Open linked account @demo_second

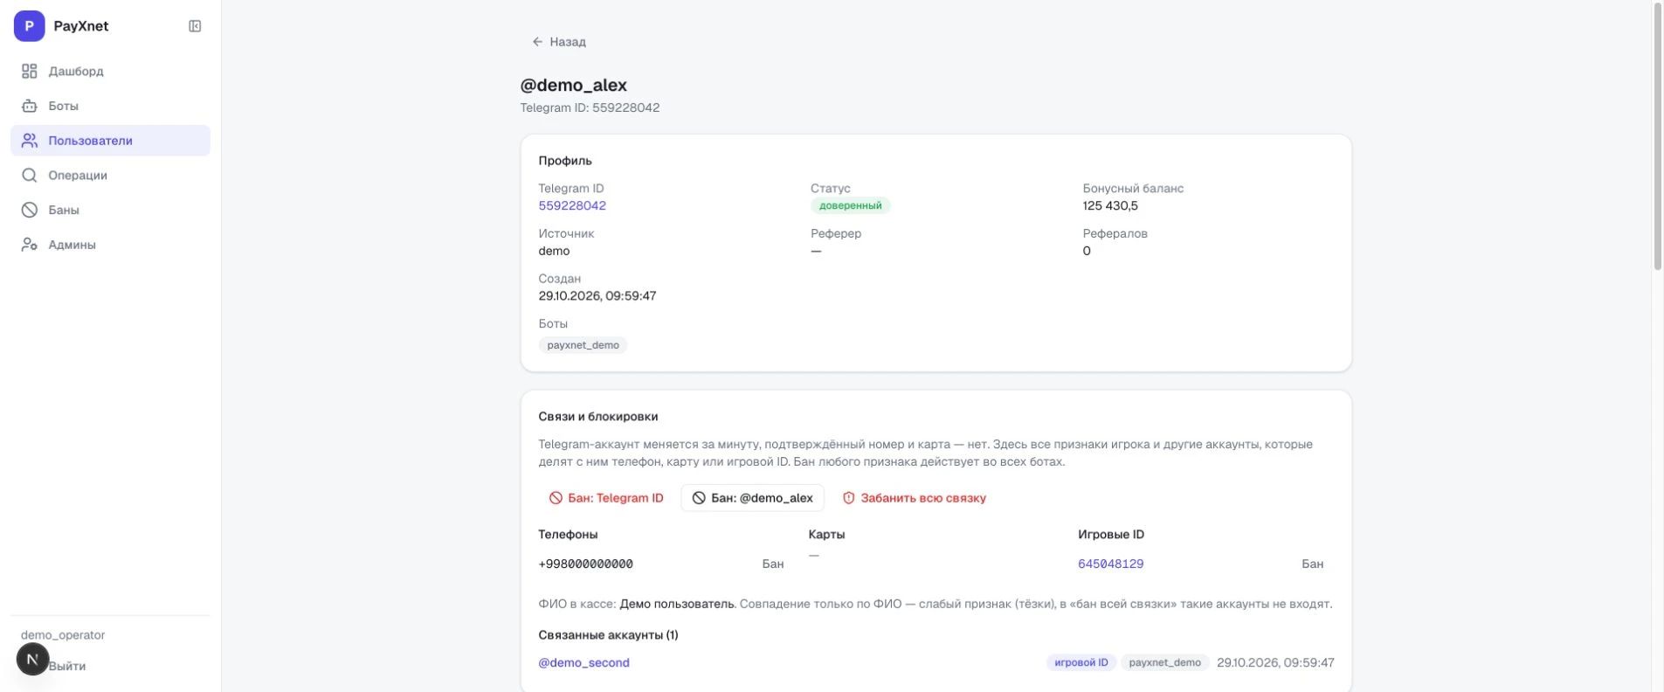583,663
